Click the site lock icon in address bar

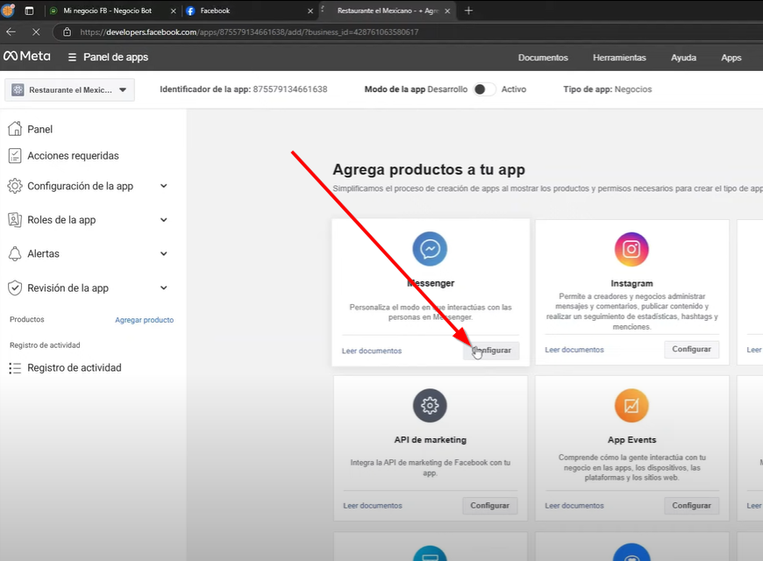click(68, 32)
